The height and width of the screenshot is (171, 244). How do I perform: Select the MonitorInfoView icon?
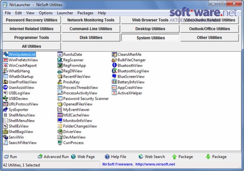click(60, 120)
